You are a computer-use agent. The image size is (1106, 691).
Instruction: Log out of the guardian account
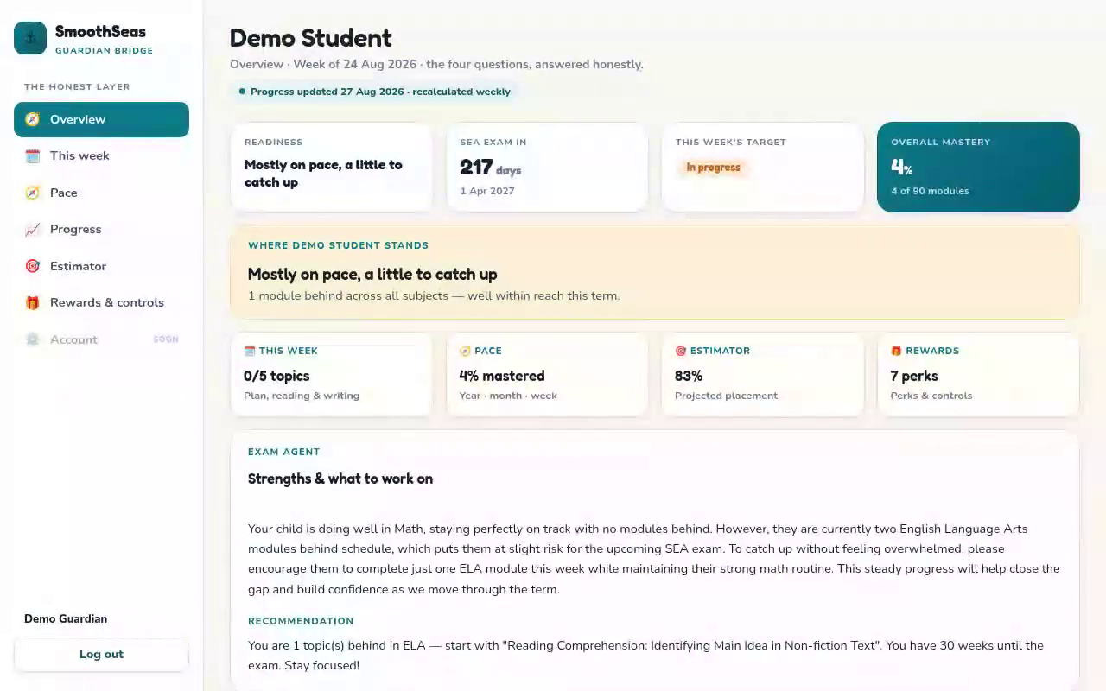click(101, 654)
